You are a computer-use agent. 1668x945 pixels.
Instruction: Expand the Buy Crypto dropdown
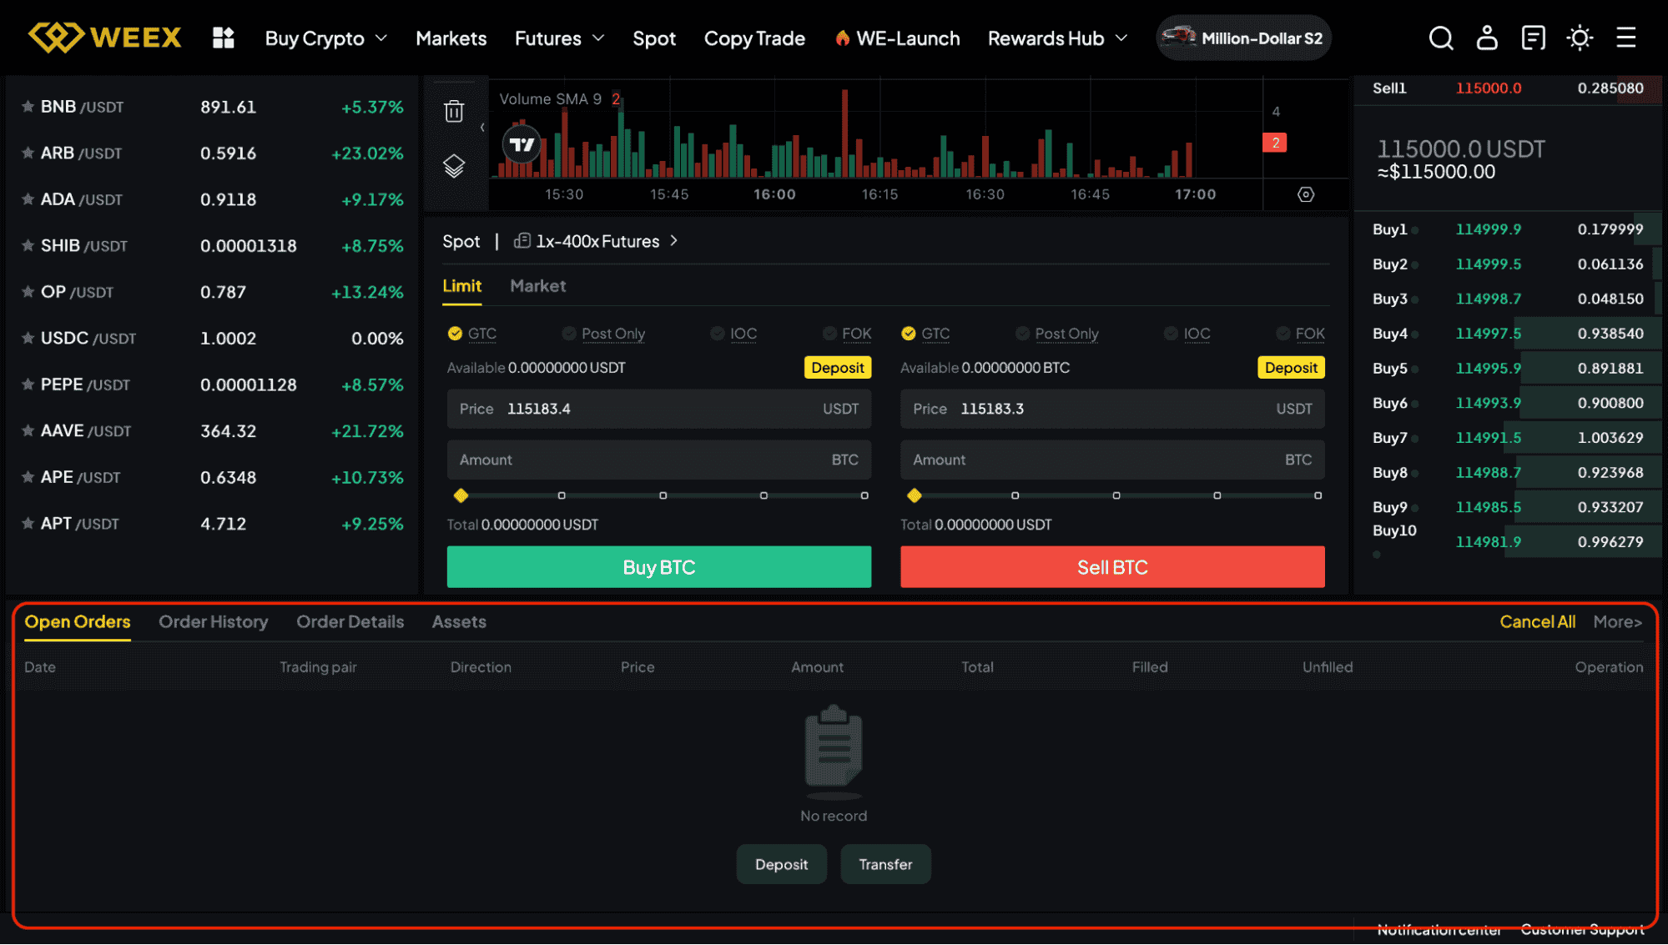click(326, 38)
